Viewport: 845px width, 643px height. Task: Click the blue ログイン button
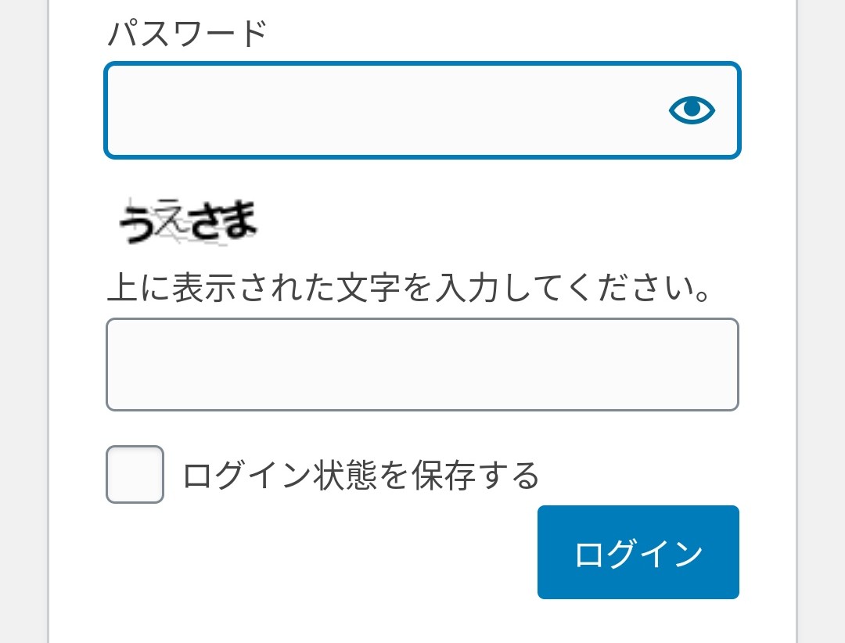coord(638,552)
